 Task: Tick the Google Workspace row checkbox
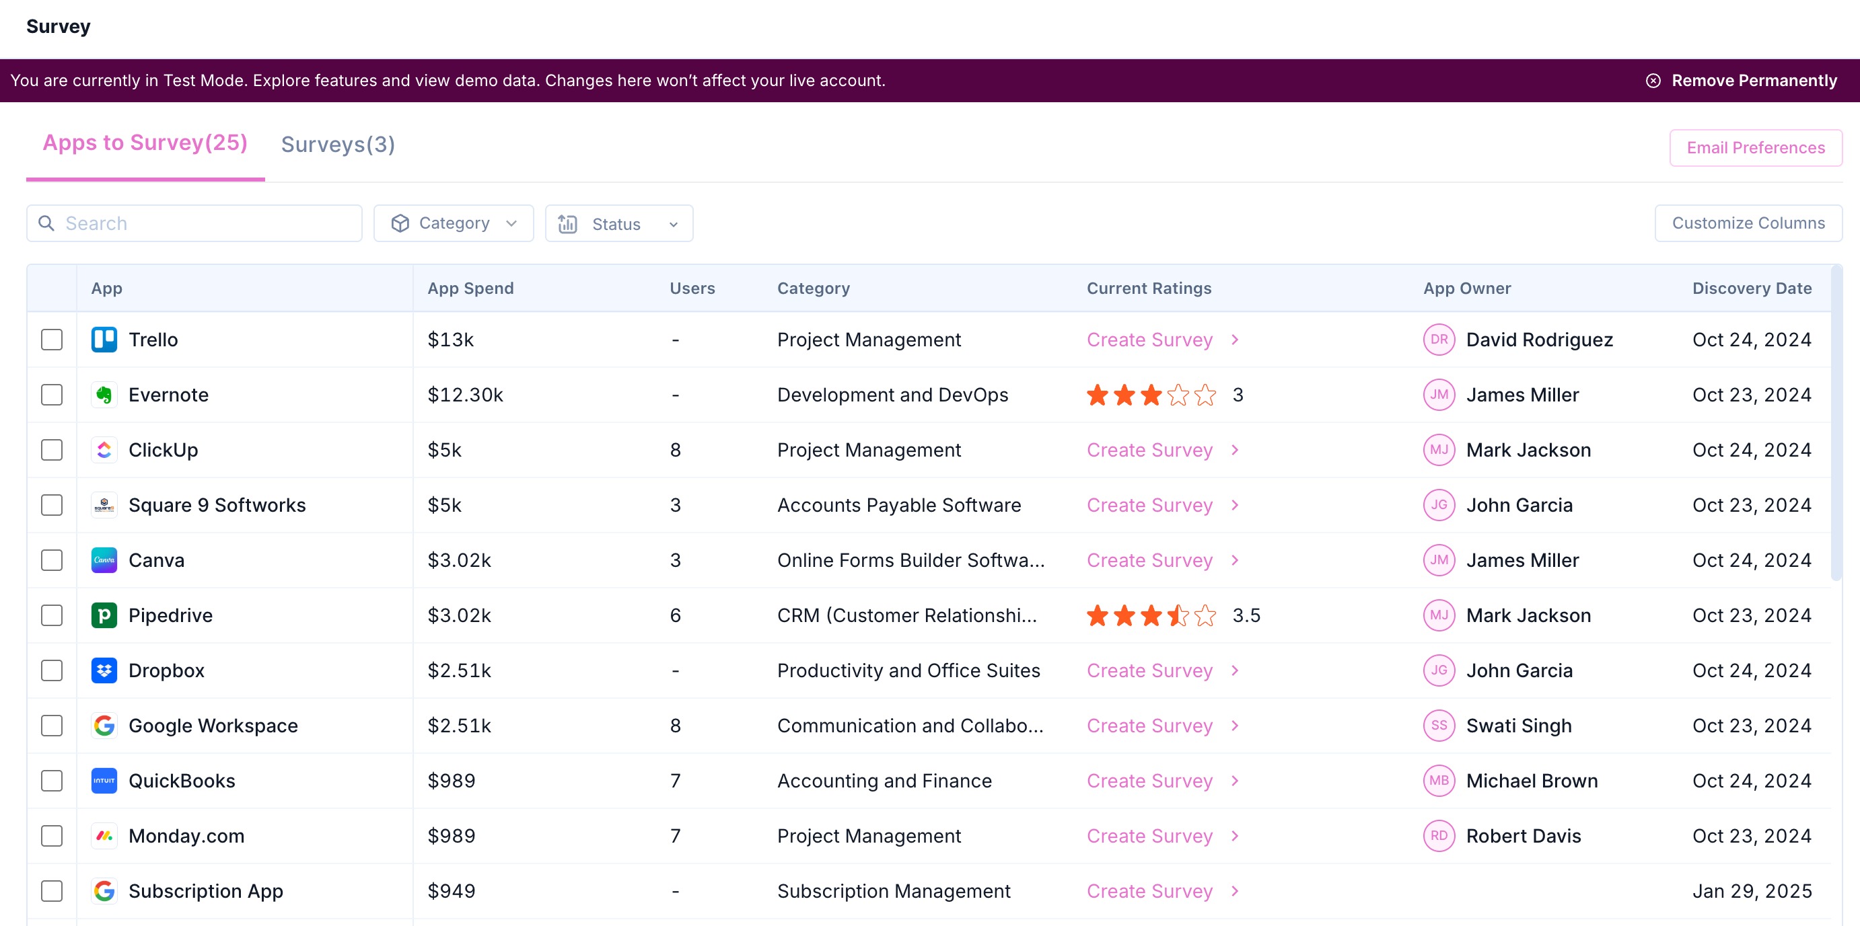click(52, 726)
